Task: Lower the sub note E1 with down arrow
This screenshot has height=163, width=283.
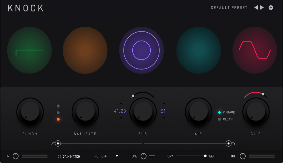Action: 164,118
